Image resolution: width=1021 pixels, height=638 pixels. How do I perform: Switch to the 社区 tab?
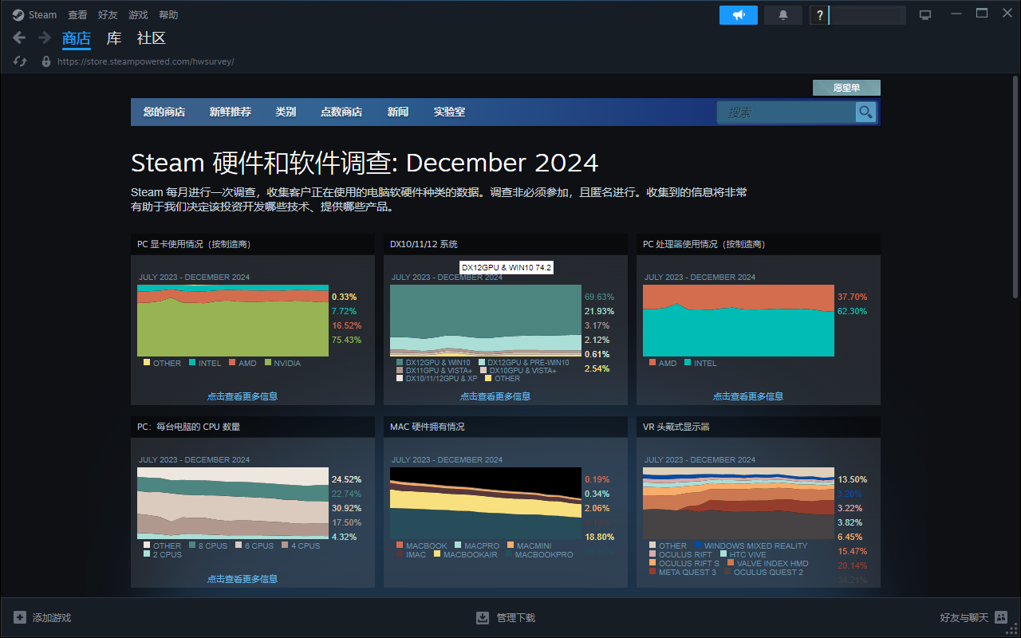click(x=150, y=37)
